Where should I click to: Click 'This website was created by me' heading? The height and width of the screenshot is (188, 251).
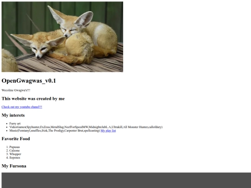(x=33, y=98)
